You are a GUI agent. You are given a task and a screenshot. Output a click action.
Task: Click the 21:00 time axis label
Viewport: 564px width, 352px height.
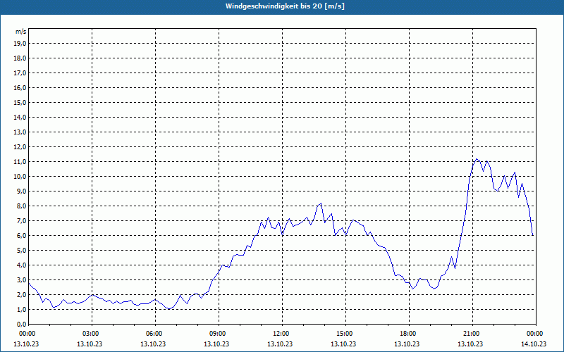click(x=472, y=334)
